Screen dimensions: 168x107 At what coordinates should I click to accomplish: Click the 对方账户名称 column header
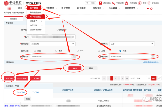tap(68, 90)
